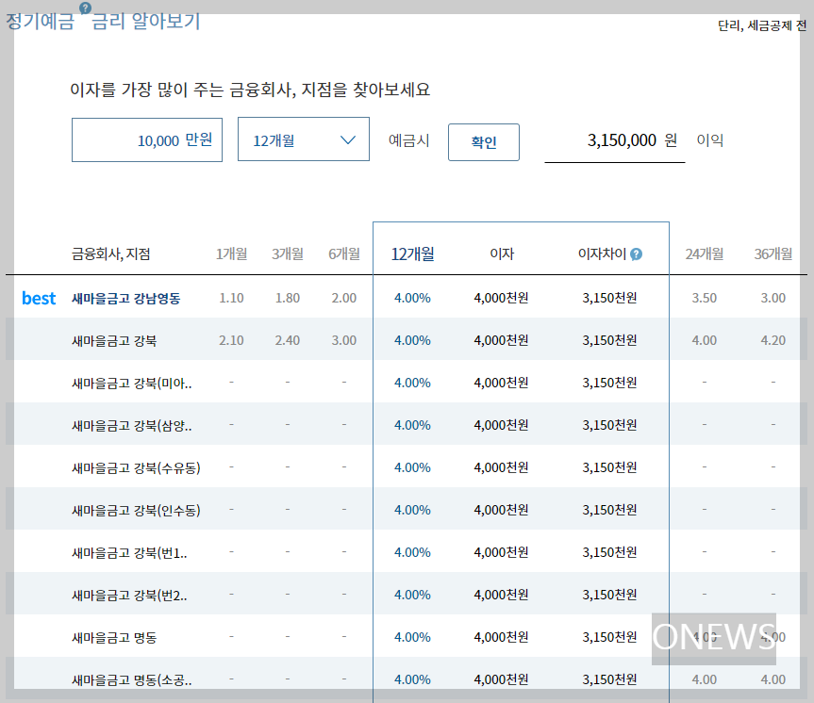Click 4,000천원 interest in 강북 row
This screenshot has height=703, width=814.
(x=502, y=340)
